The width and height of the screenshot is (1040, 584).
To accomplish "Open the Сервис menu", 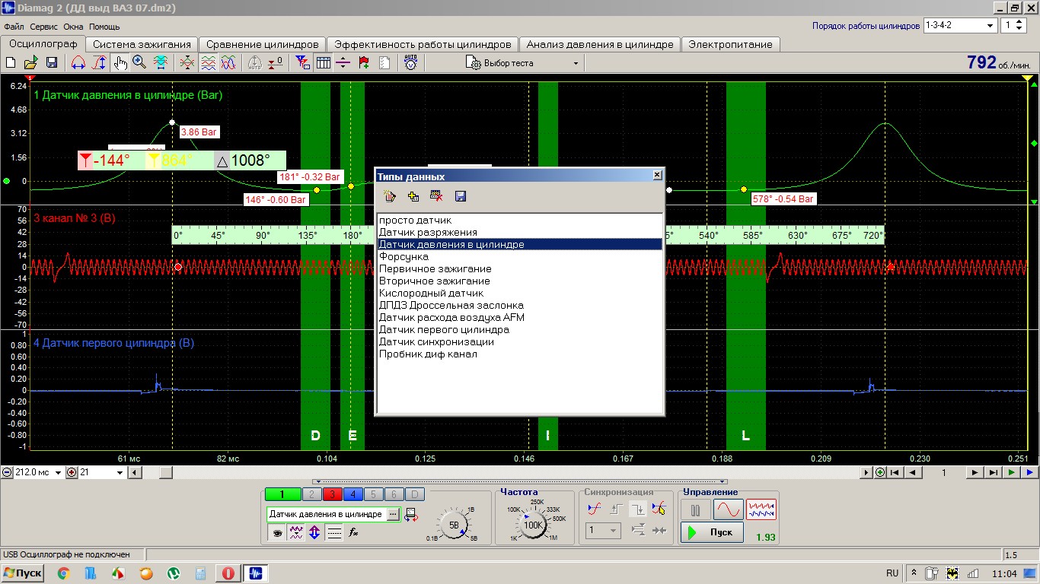I will tap(44, 27).
